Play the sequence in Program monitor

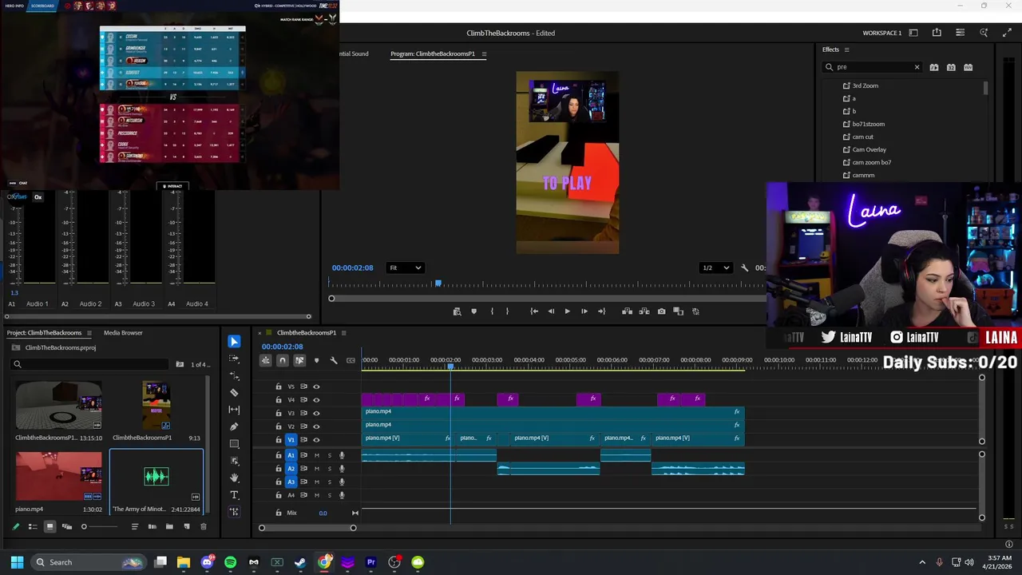567,311
